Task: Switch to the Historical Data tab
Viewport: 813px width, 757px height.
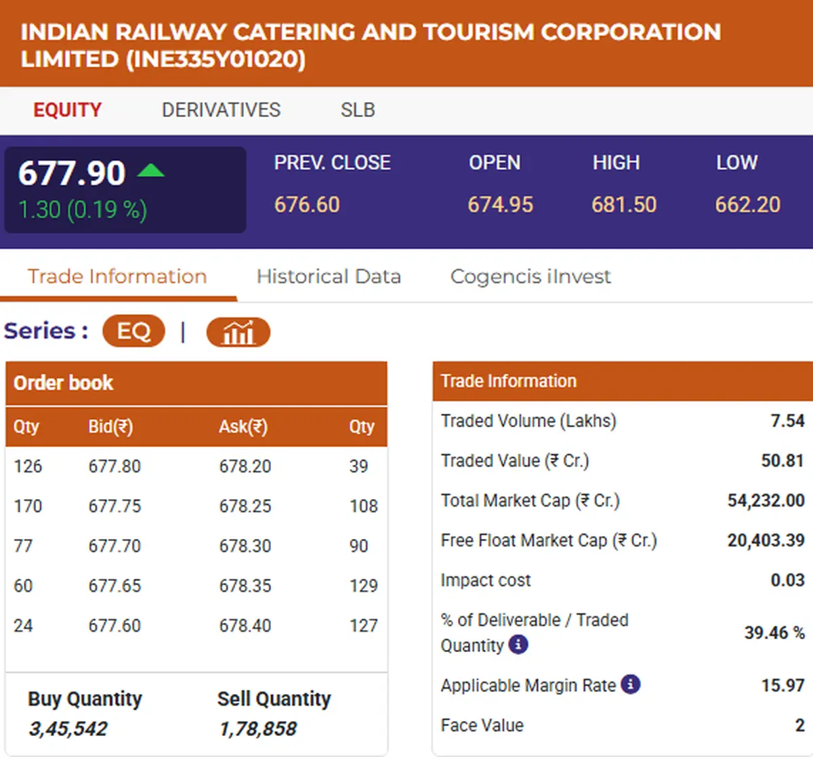Action: pos(329,276)
